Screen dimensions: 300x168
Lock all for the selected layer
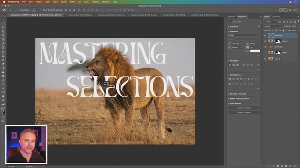[283, 30]
